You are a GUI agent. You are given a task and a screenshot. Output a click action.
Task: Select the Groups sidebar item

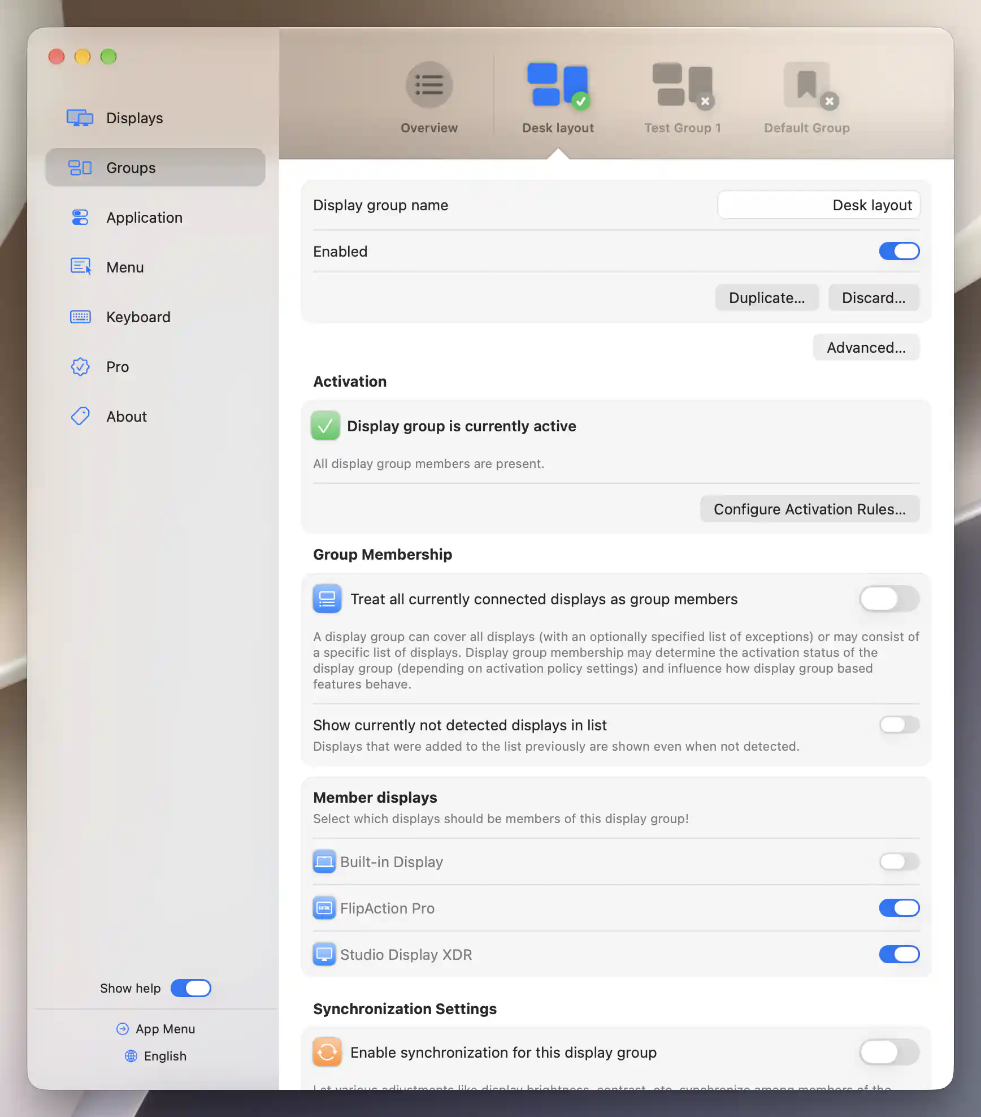tap(155, 167)
